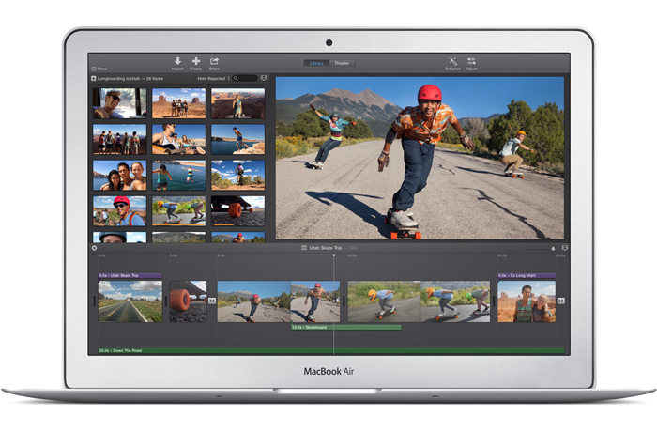Click the transition icon after the last timeline clip
The image size is (657, 432).
(560, 301)
